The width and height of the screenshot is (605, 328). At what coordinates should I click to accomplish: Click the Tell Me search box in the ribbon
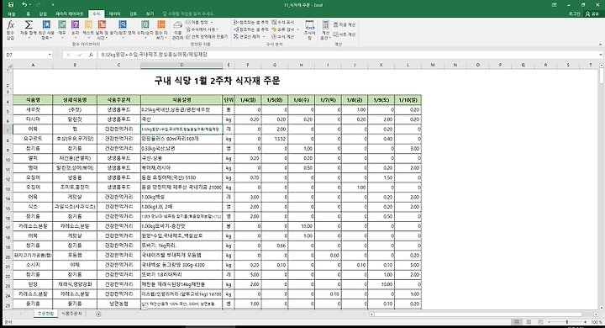[188, 13]
